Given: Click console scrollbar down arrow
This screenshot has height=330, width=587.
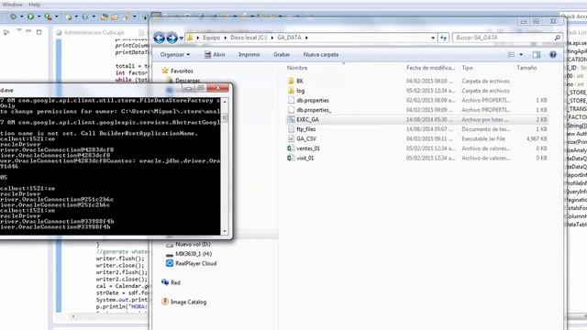Looking at the screenshot, I should click(225, 231).
